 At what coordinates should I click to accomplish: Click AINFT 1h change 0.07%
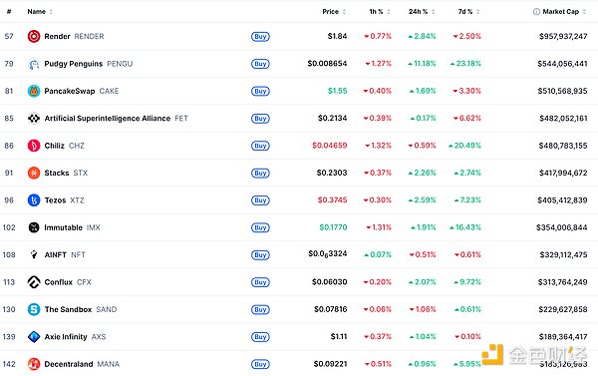(378, 254)
